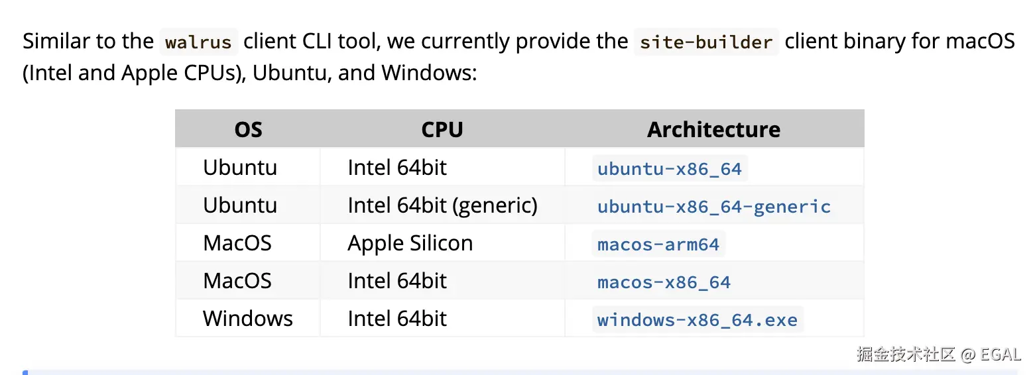Click the Apple Silicon CPU cell
Image resolution: width=1033 pixels, height=375 pixels.
(x=410, y=243)
